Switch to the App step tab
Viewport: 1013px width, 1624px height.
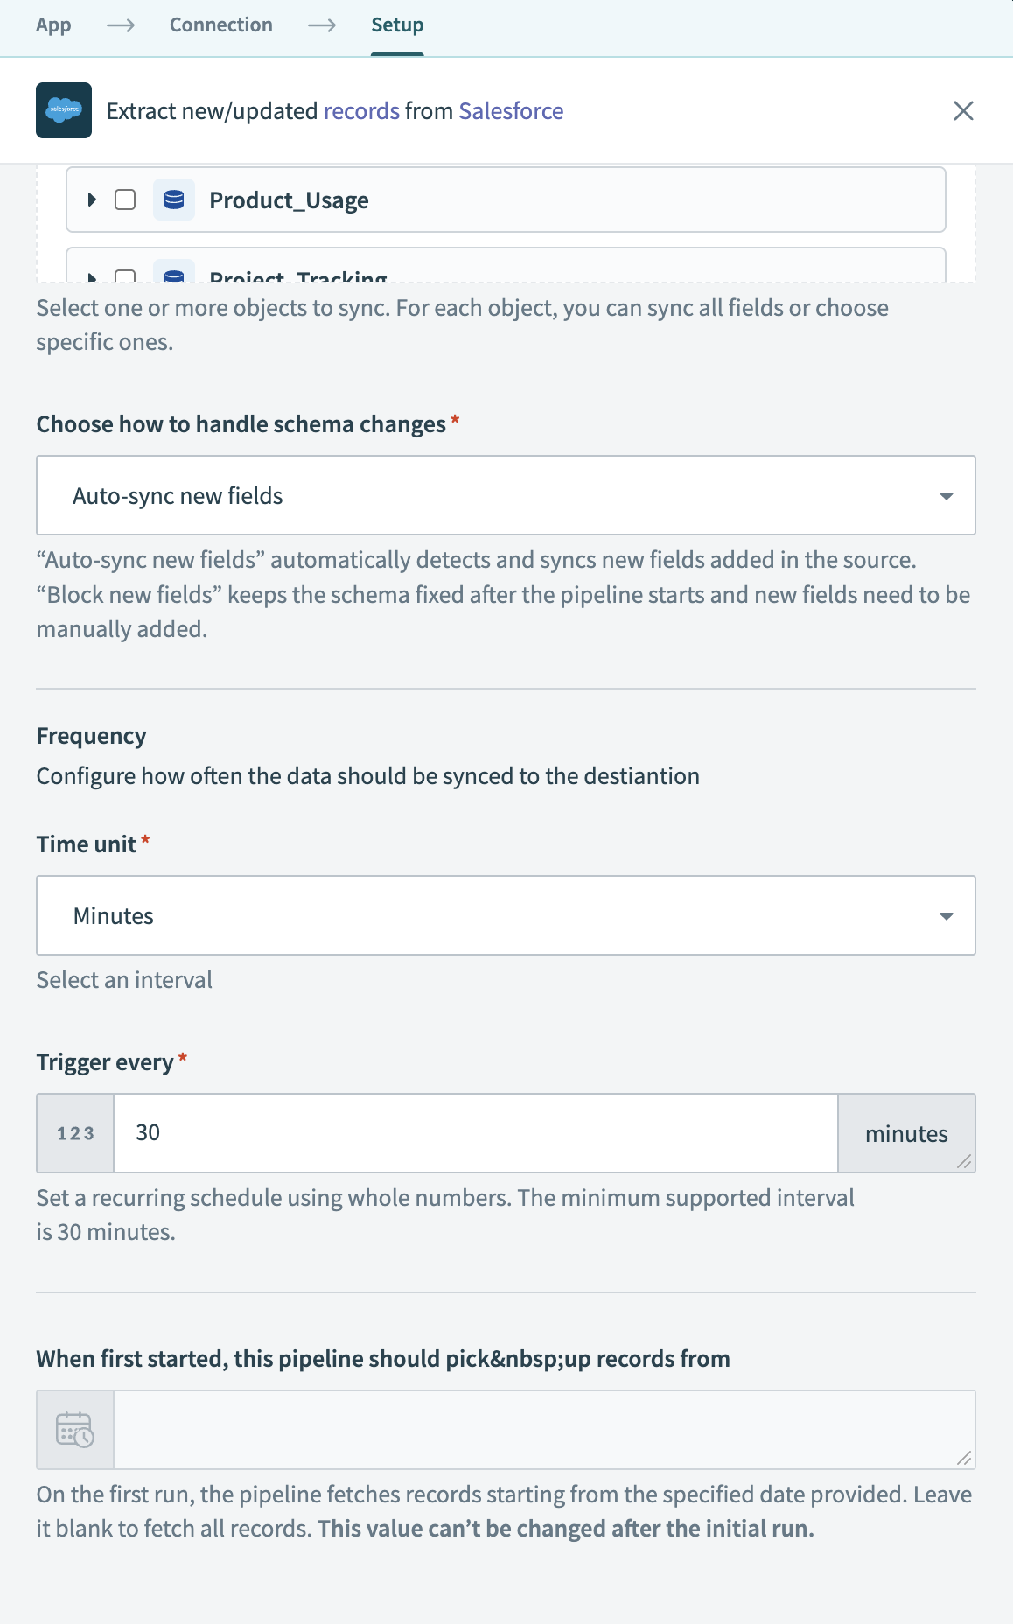(53, 25)
